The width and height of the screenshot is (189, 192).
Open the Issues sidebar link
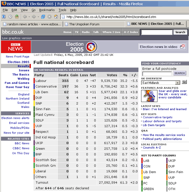click(24, 70)
